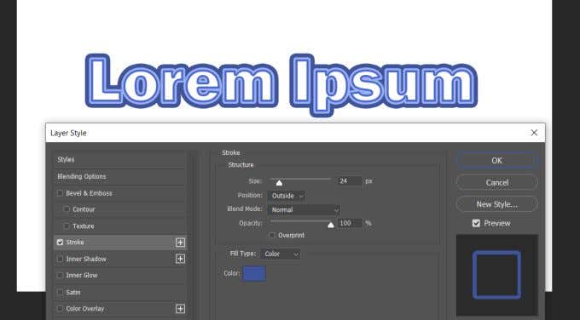The height and width of the screenshot is (320, 580).
Task: Select the Contour sub-item row
Action: pos(120,209)
